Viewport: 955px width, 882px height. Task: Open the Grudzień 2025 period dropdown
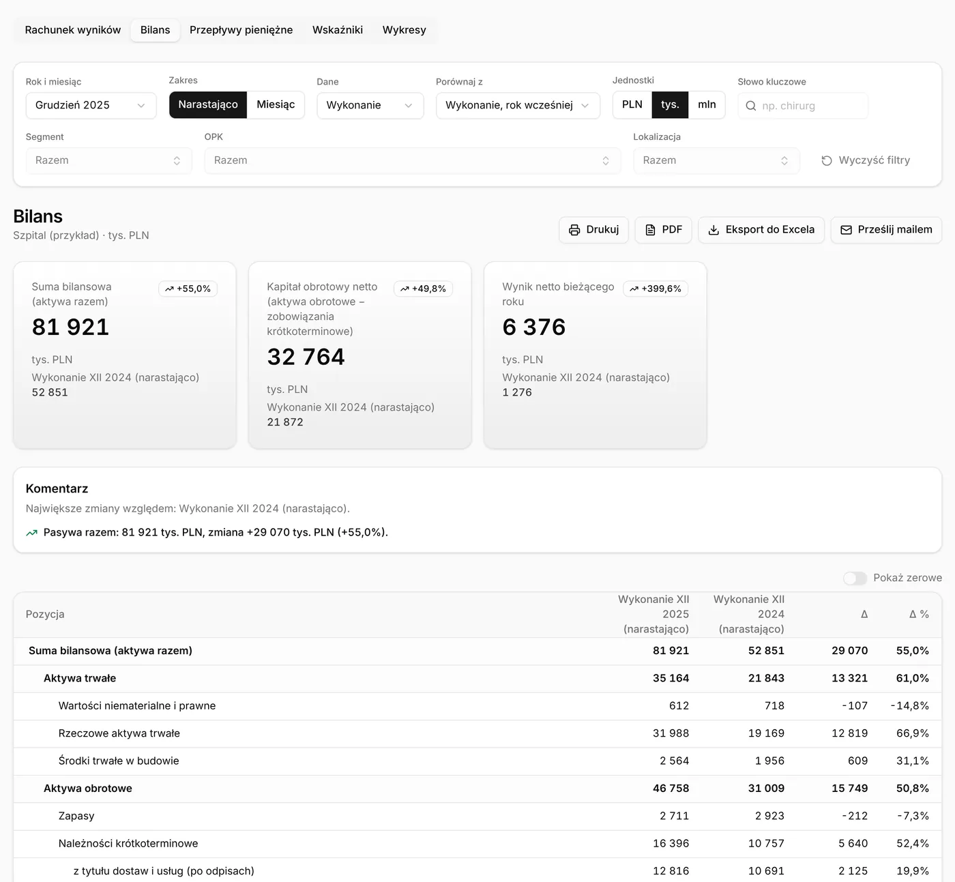[x=91, y=106]
